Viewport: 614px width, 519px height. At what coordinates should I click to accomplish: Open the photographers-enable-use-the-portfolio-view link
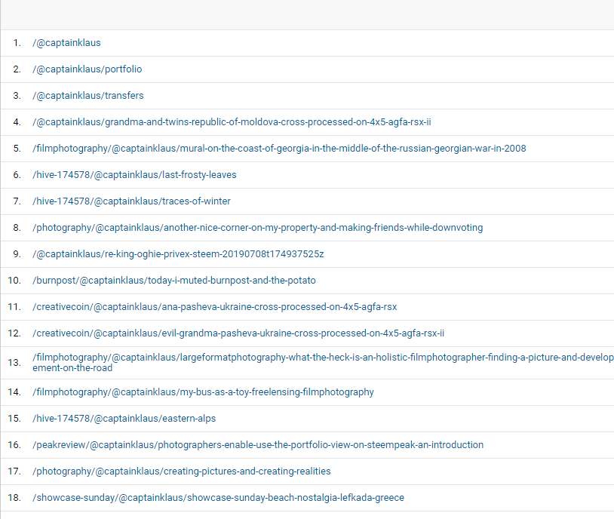[258, 445]
